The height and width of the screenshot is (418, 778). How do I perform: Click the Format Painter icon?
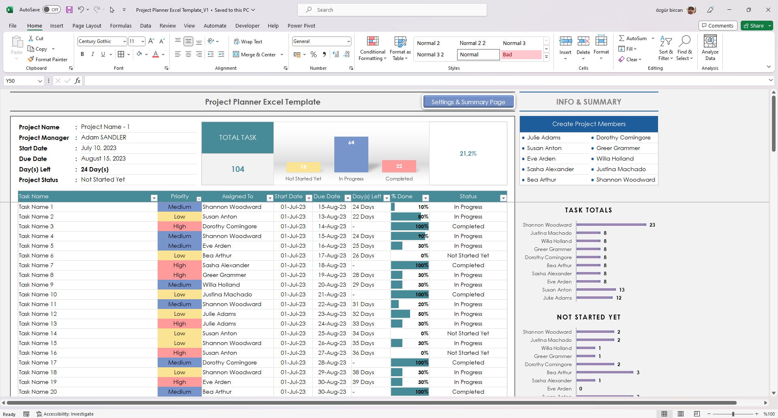31,59
